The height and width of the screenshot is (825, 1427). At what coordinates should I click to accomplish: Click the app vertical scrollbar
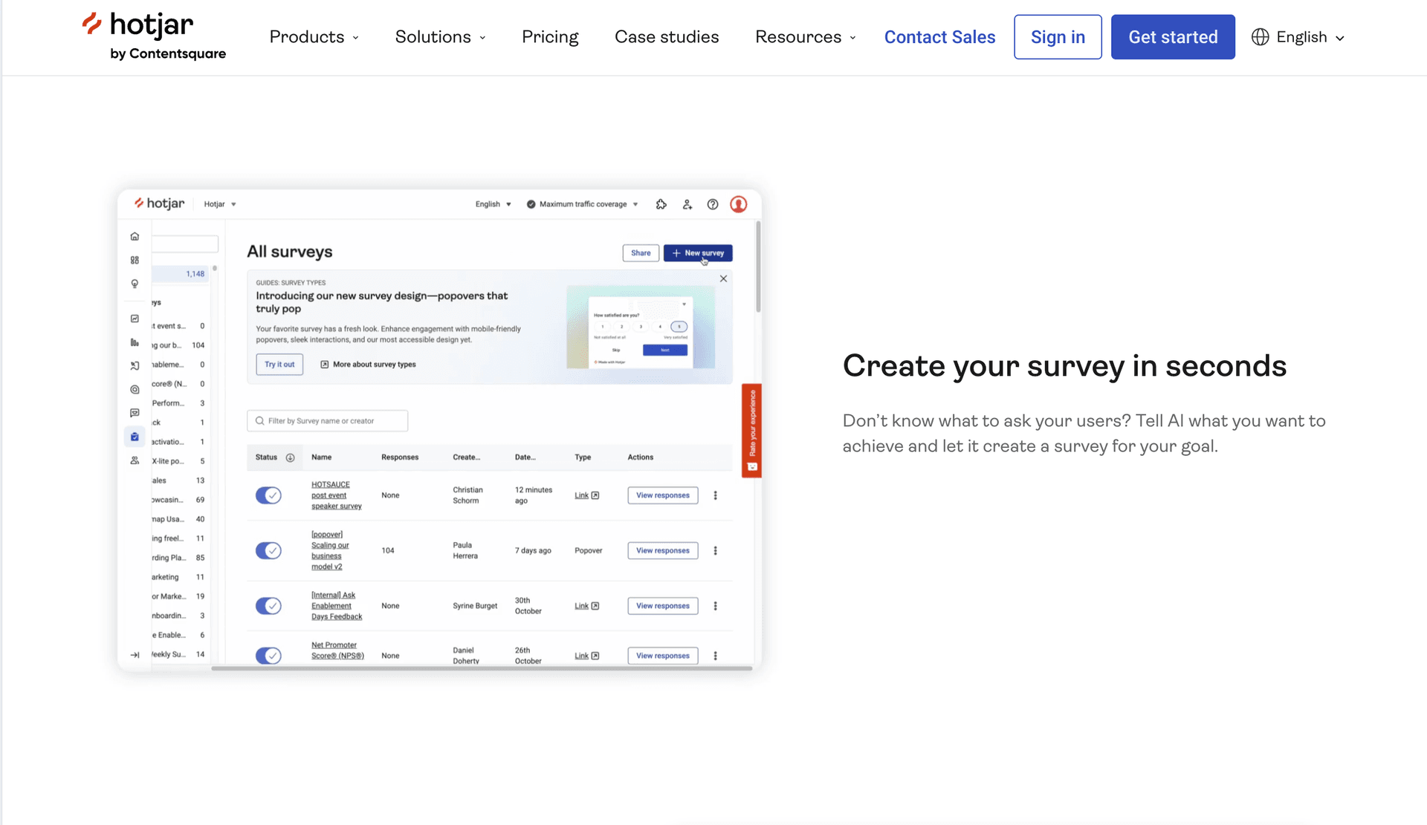758,266
